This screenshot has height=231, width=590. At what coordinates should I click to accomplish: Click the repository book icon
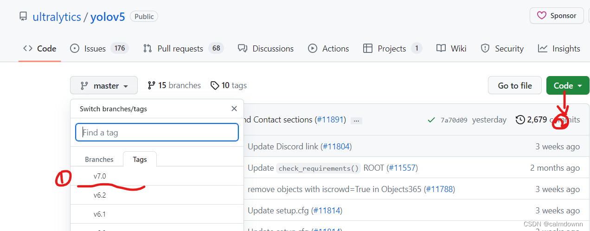[x=23, y=17]
